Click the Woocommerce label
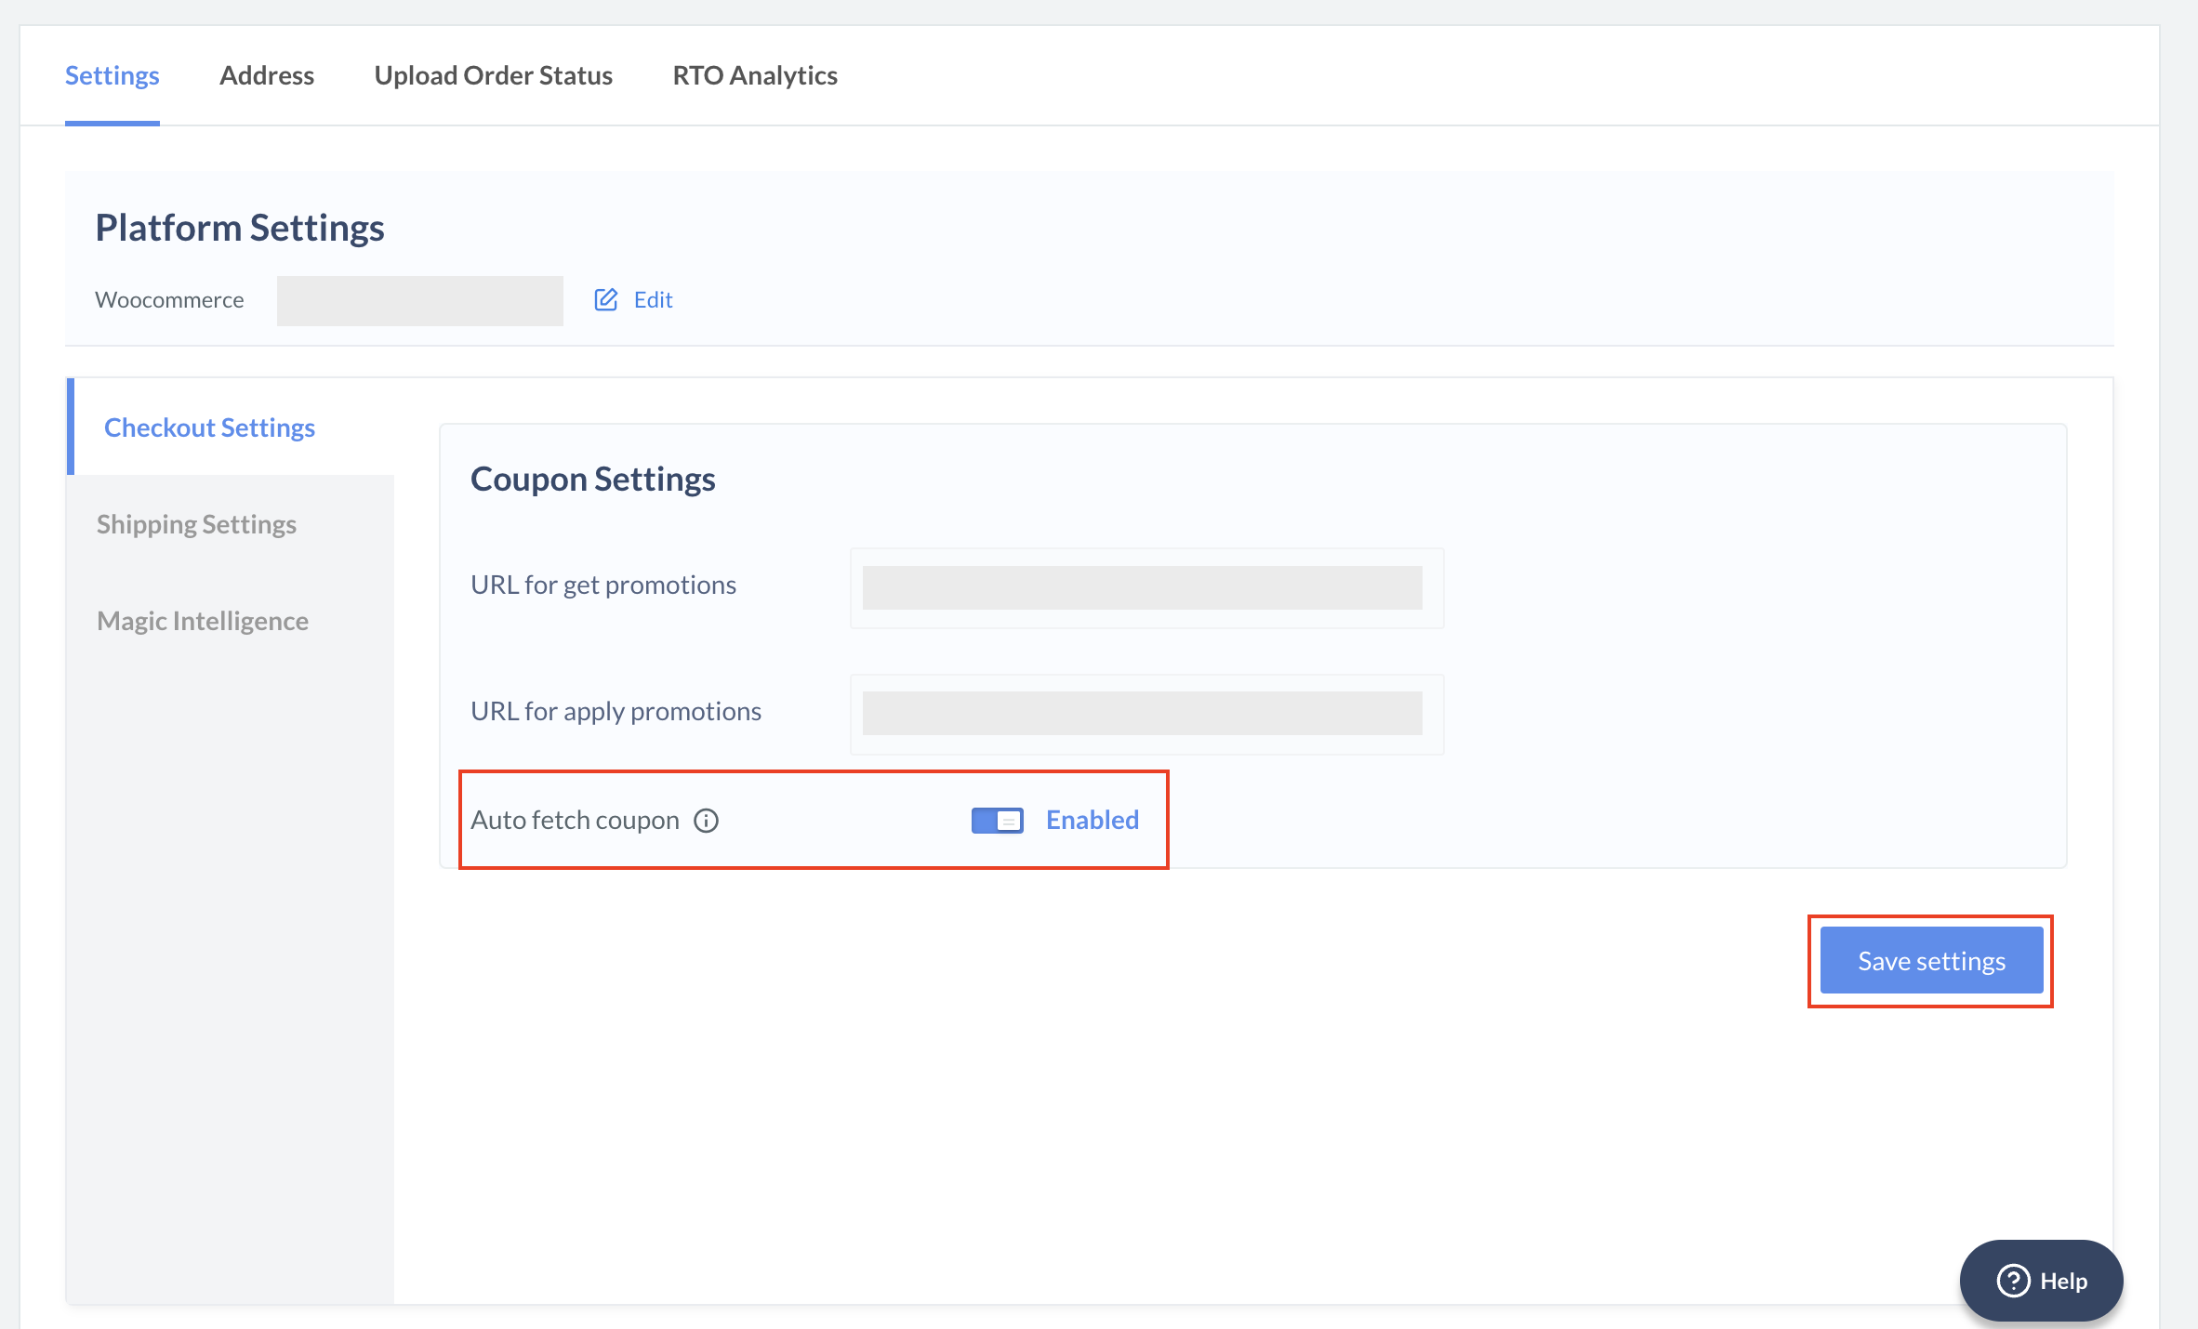Image resolution: width=2198 pixels, height=1329 pixels. click(x=169, y=300)
